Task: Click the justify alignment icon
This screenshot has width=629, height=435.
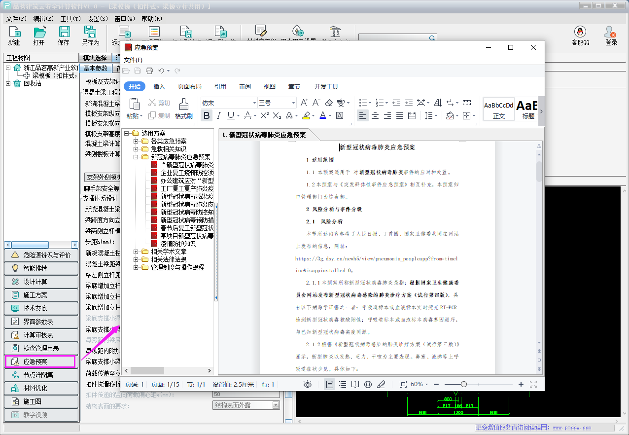Action: [x=400, y=115]
